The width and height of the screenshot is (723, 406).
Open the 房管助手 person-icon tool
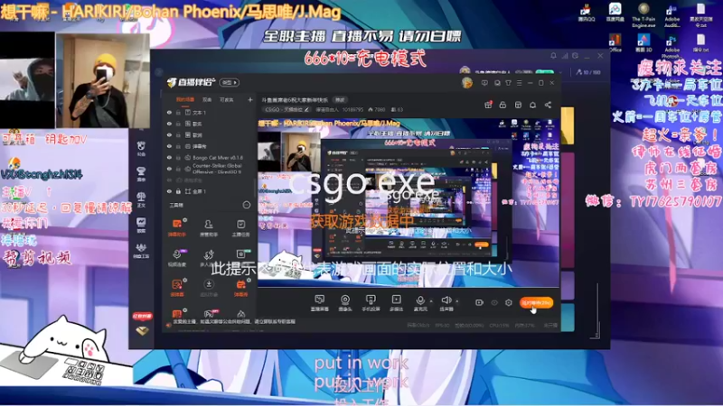[209, 227]
